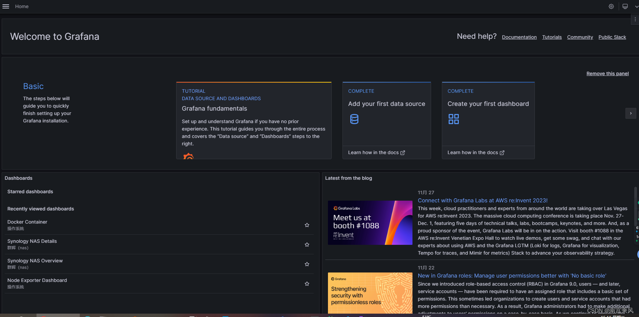Star the Node Exporter Dashboard
The width and height of the screenshot is (639, 317).
307,284
